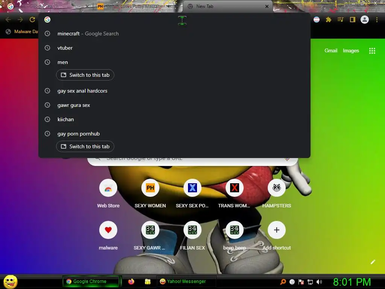Image resolution: width=385 pixels, height=289 pixels.
Task: Open the folder icon in taskbar
Action: point(147,281)
